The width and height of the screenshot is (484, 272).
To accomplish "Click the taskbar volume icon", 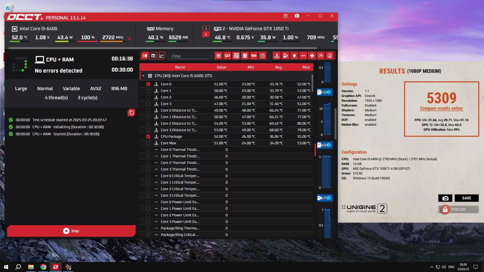I will (444, 267).
